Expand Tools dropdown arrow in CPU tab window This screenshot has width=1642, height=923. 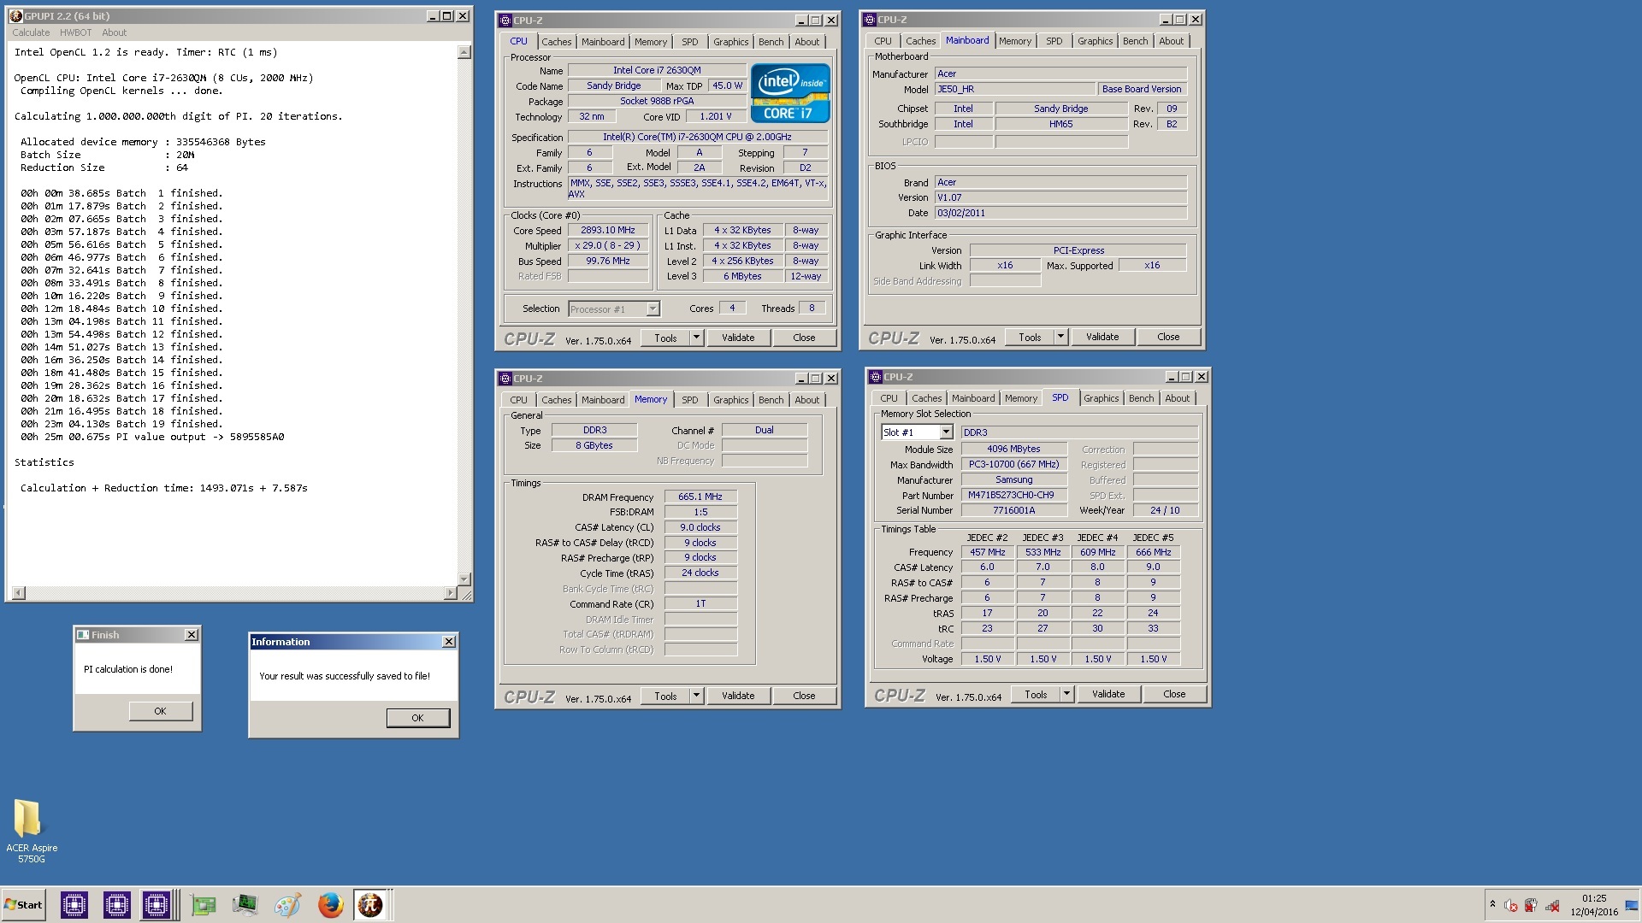pos(696,338)
